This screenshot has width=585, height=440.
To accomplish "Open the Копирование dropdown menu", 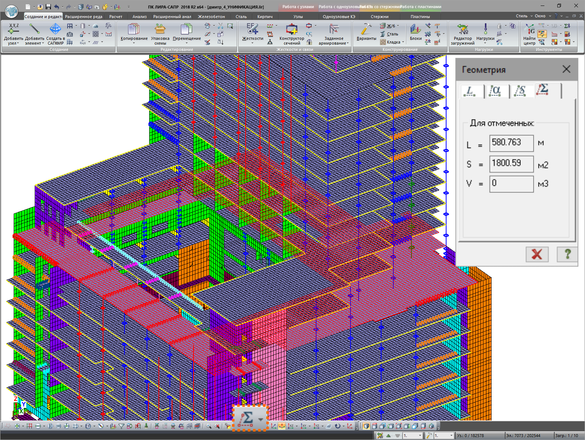I will [134, 43].
